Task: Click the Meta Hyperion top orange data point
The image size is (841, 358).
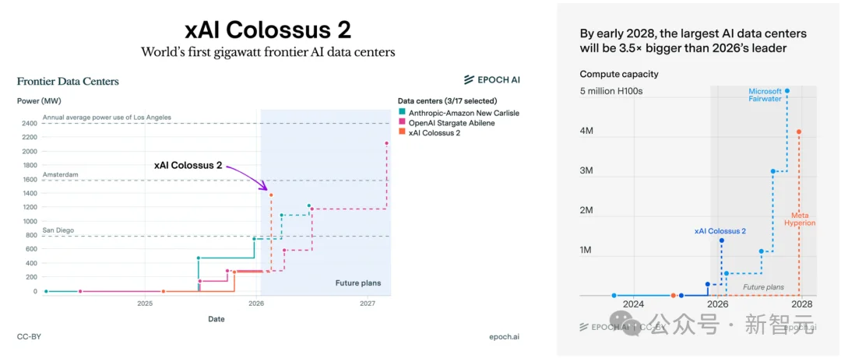Action: coord(799,132)
